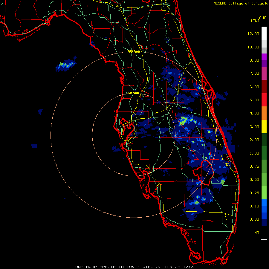The width and height of the screenshot is (269, 269).
Task: Click the 0.00 legend value
Action: click(254, 219)
